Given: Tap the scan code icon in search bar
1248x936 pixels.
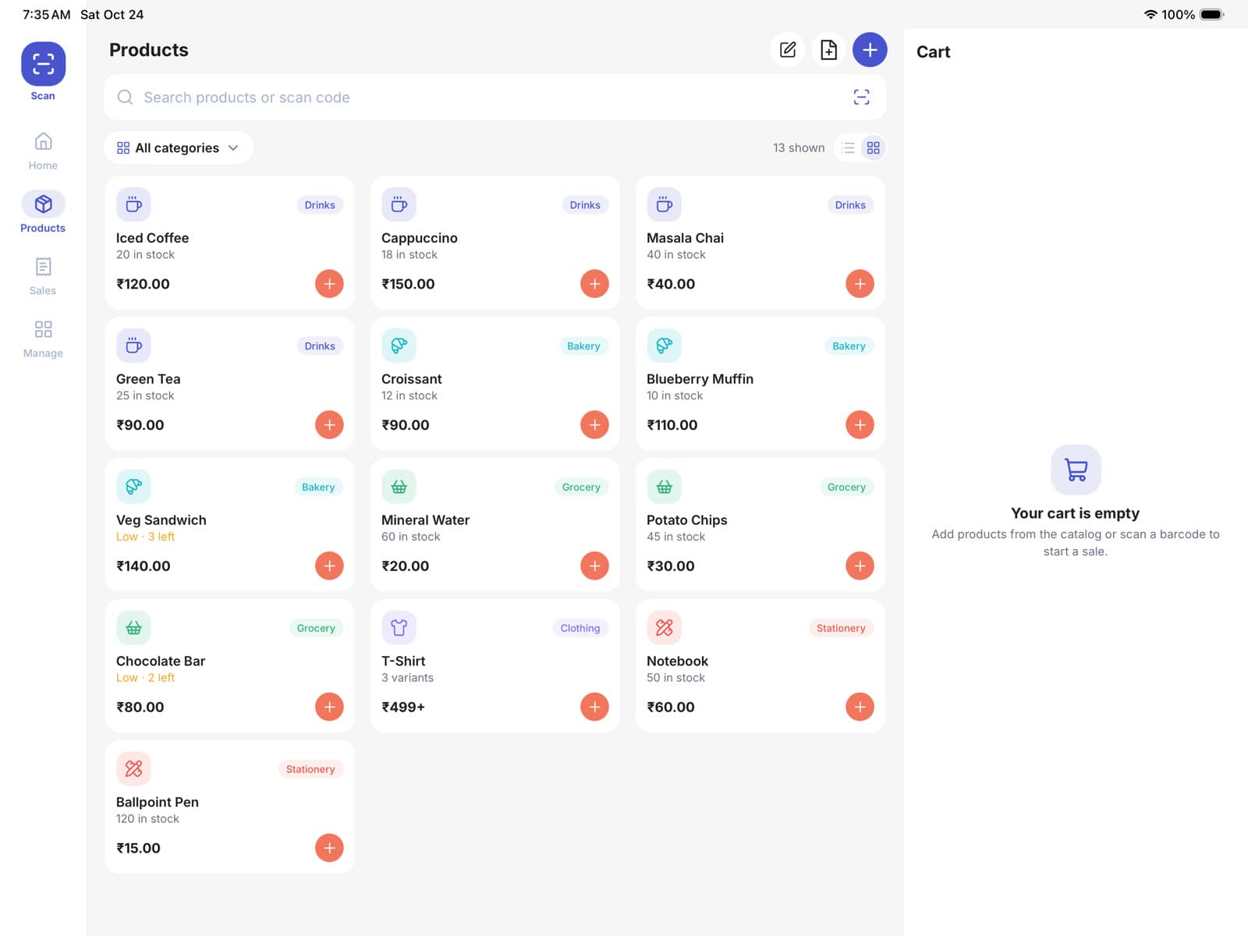Looking at the screenshot, I should pyautogui.click(x=861, y=97).
